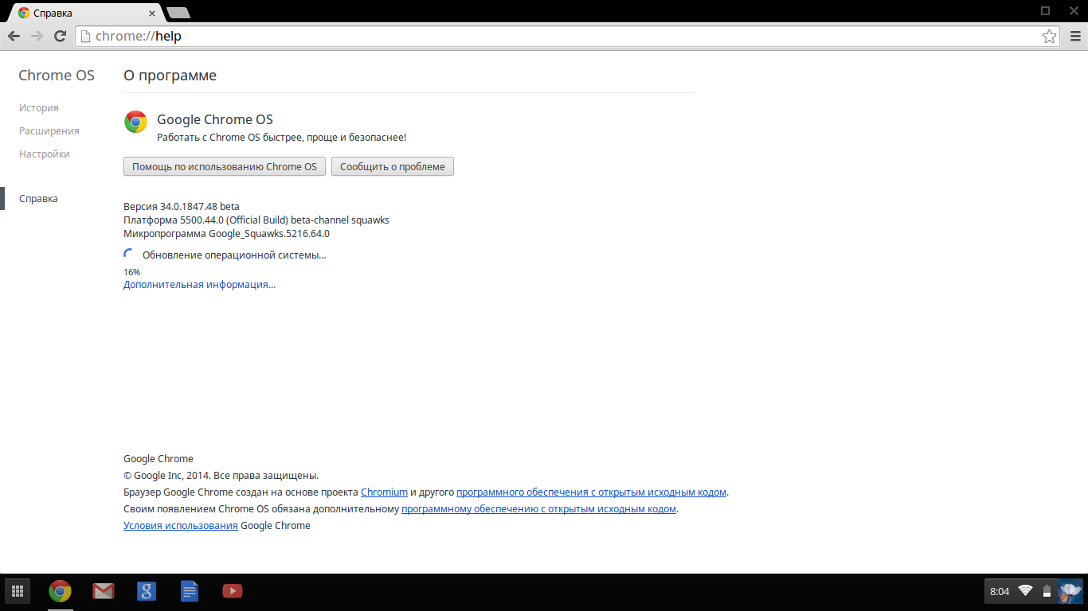Maximize the browser window
Screen dimensions: 1088x611
[x=1046, y=11]
